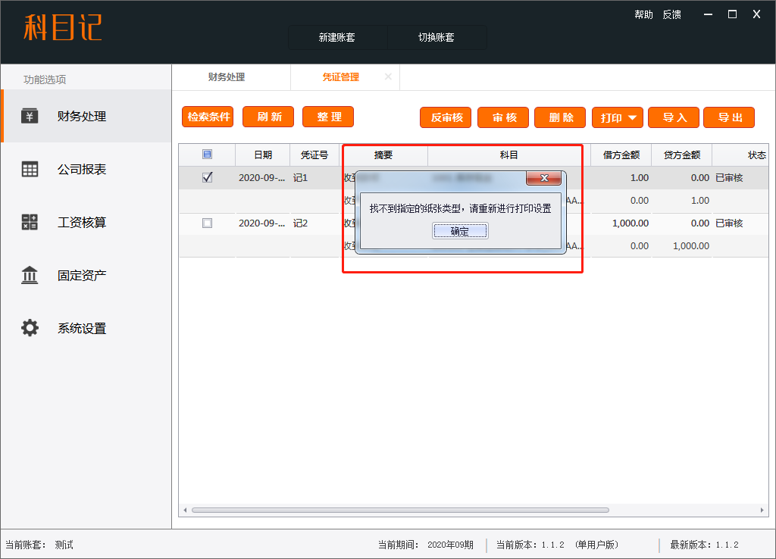Toggle the select-all checkbox in table header
The width and height of the screenshot is (776, 559).
pos(207,155)
